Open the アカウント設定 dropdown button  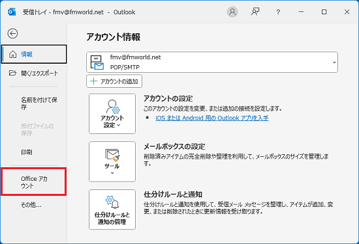point(112,114)
